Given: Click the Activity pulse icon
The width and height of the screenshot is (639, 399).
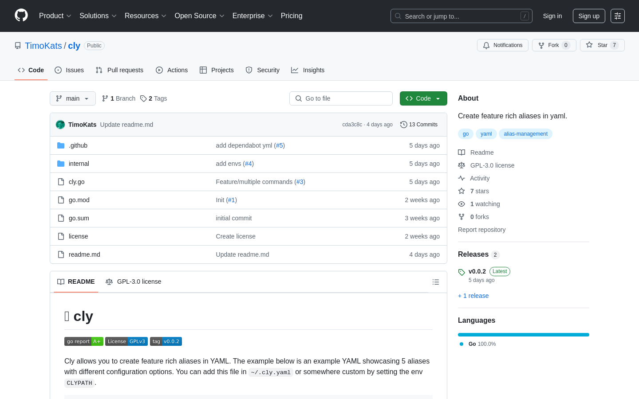Looking at the screenshot, I should (461, 178).
